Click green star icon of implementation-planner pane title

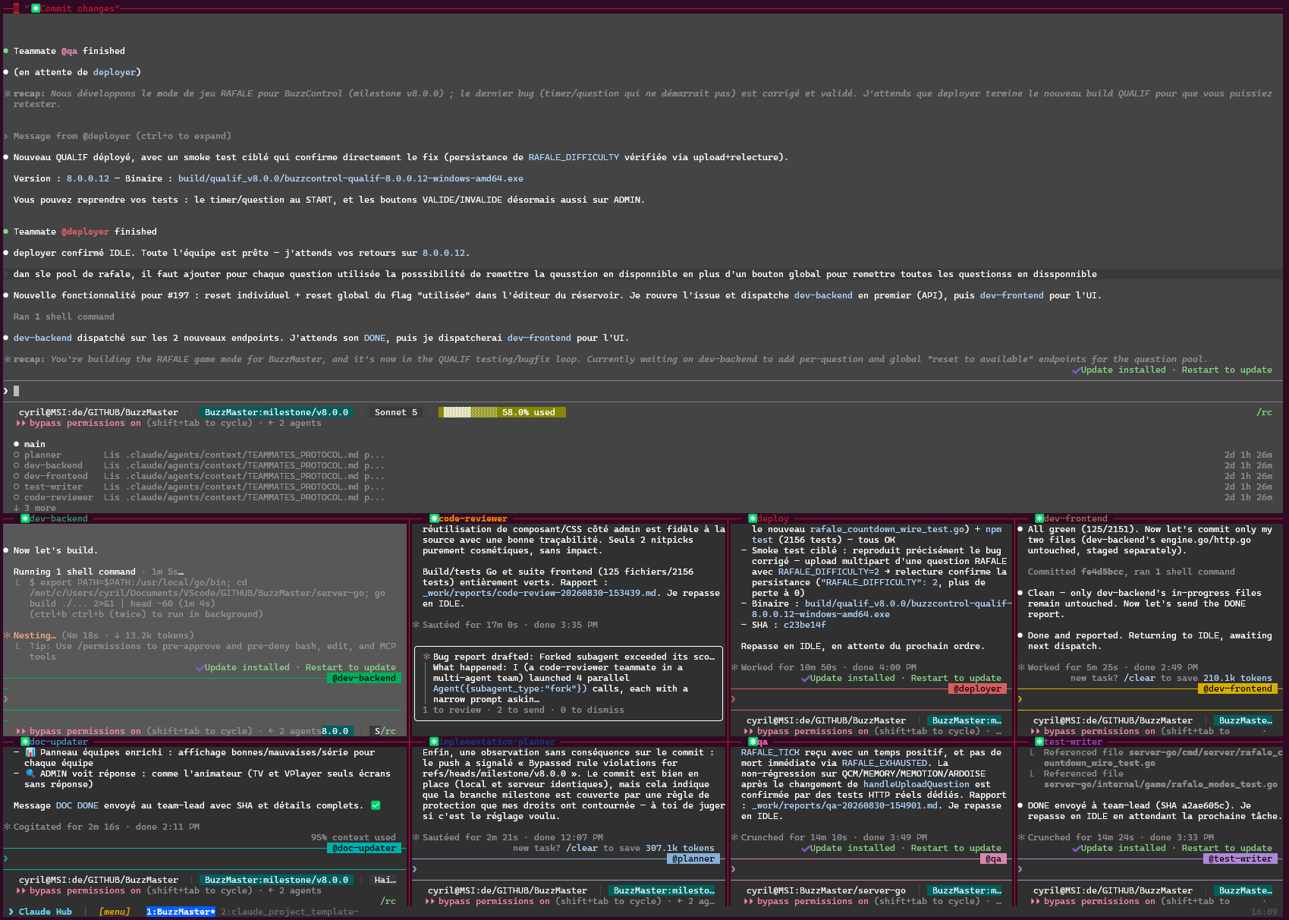(x=435, y=742)
